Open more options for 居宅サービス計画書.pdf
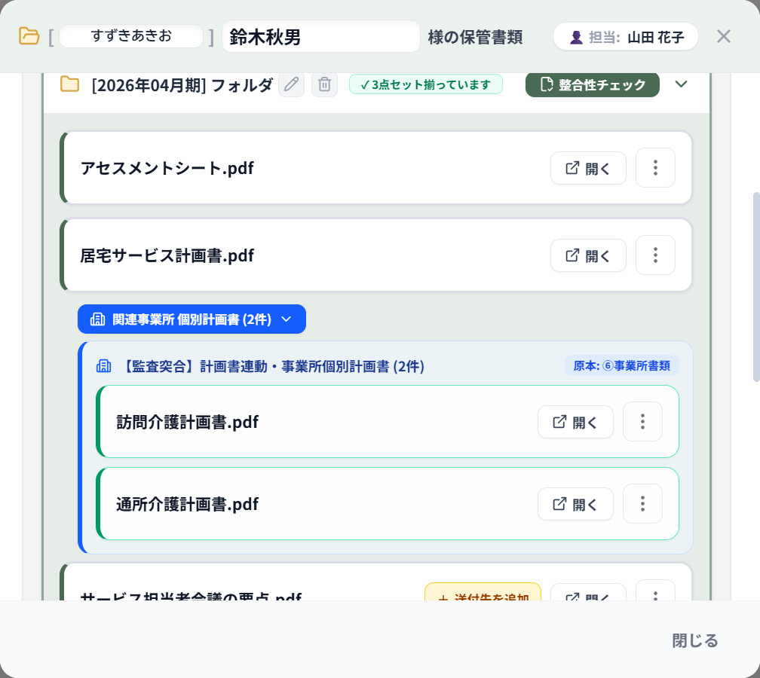This screenshot has width=760, height=678. click(655, 255)
